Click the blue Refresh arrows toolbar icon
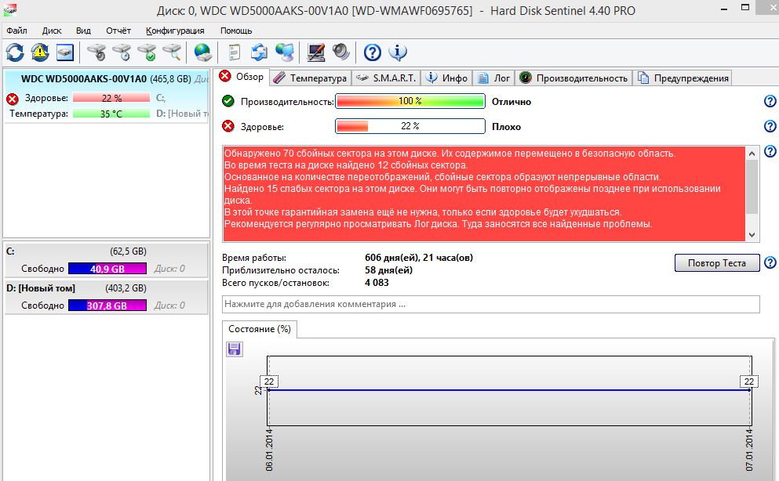779x481 pixels. pyautogui.click(x=15, y=52)
